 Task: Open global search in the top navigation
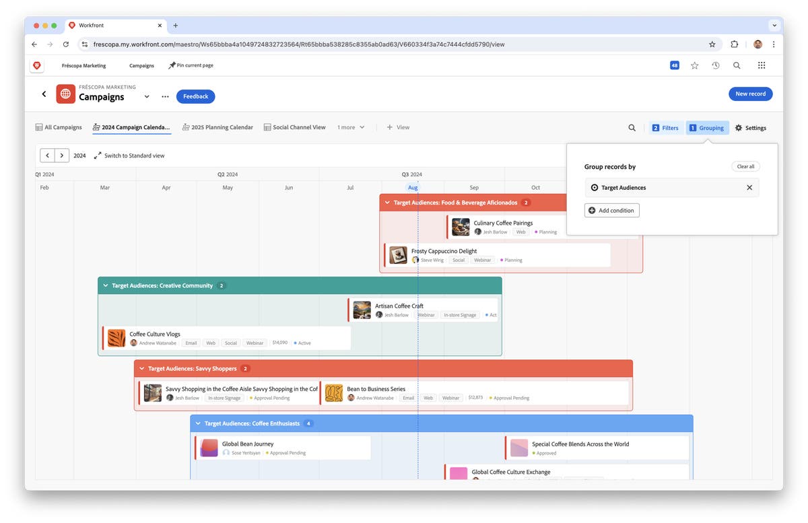(737, 65)
